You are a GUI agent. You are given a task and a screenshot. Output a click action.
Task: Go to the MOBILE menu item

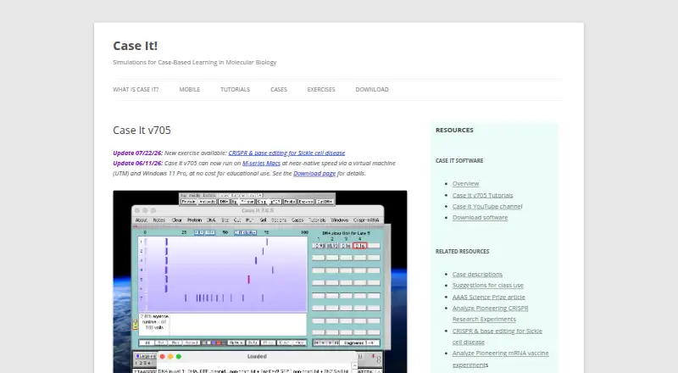pos(189,90)
